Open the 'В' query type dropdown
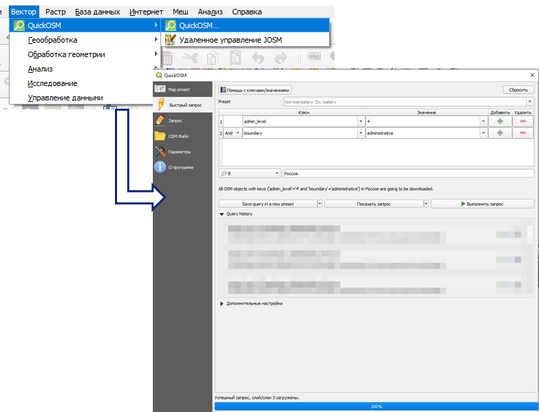 click(250, 173)
